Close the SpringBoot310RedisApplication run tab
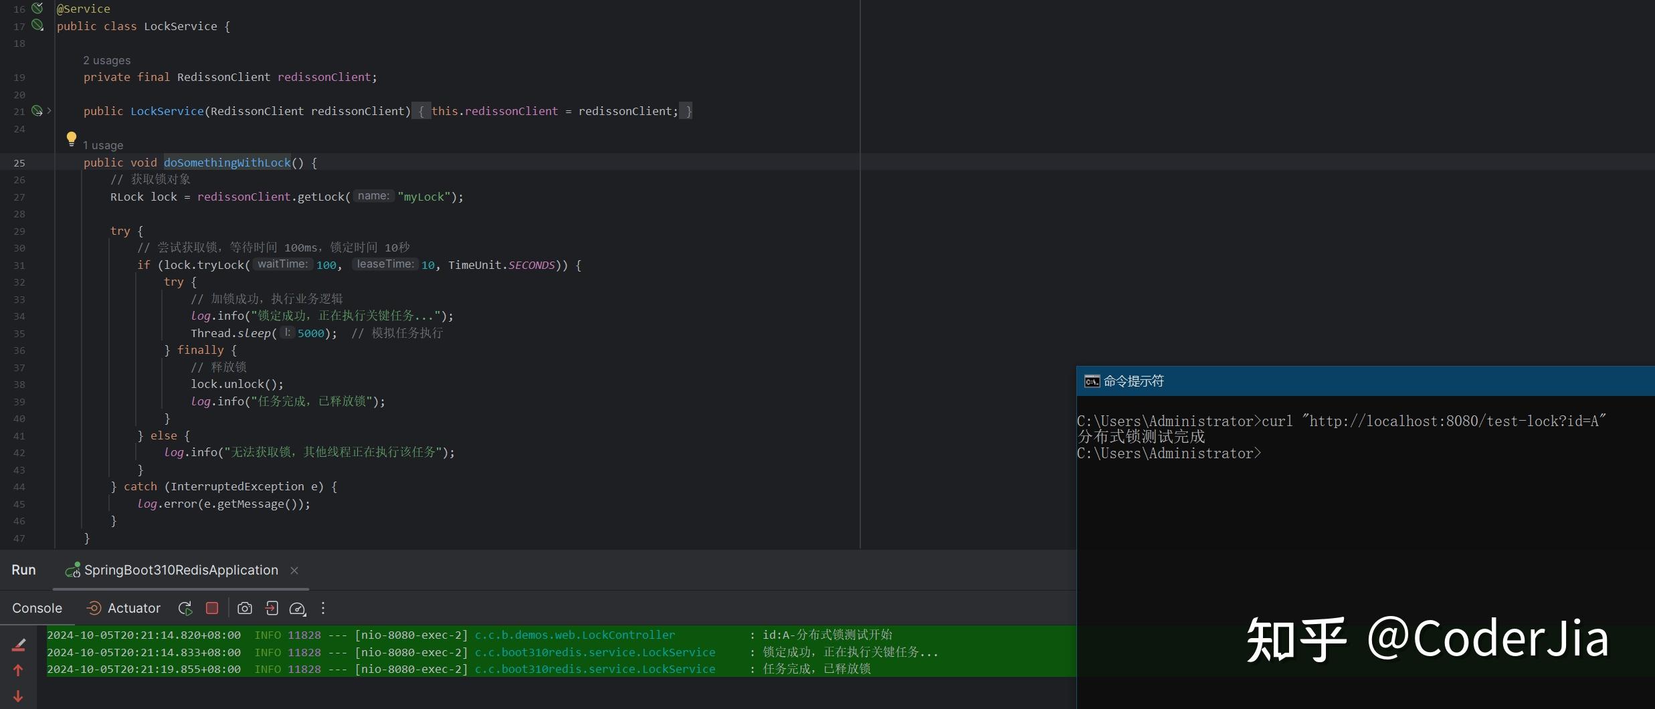 (x=294, y=571)
